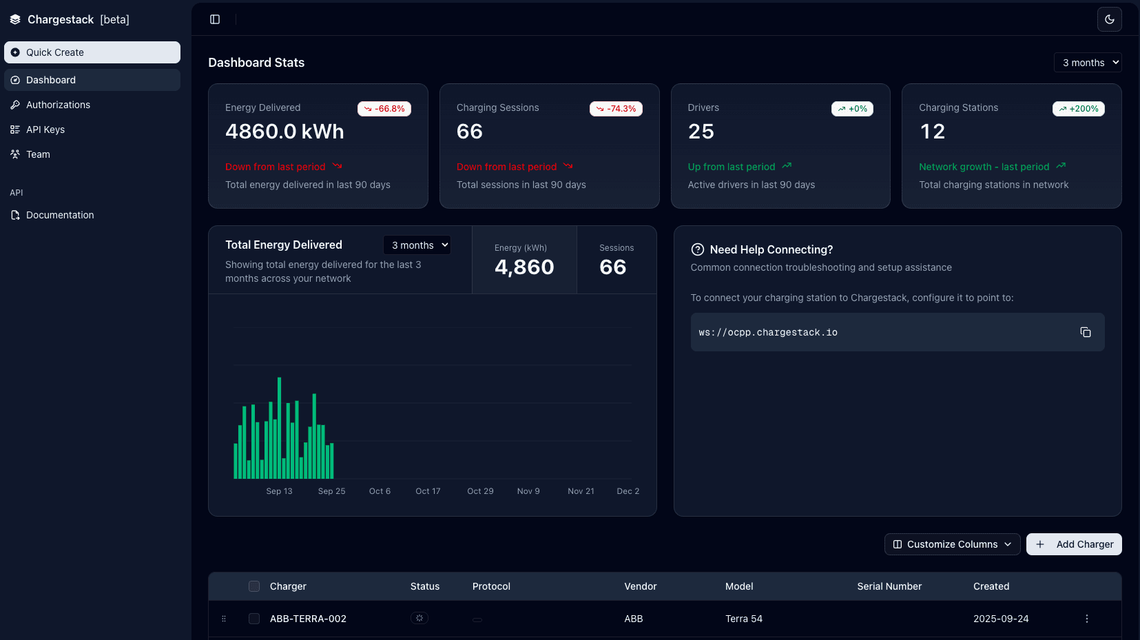Click the tallest bar in energy chart

click(x=279, y=428)
